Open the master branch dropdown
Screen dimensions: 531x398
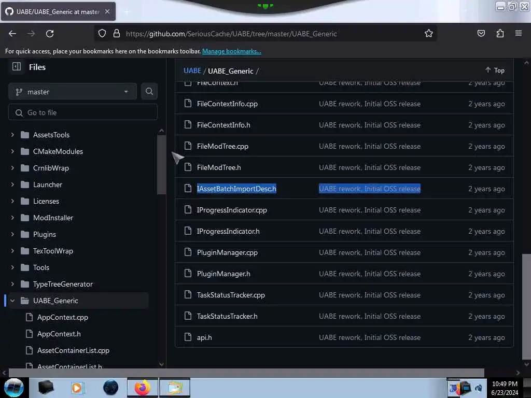coord(73,92)
